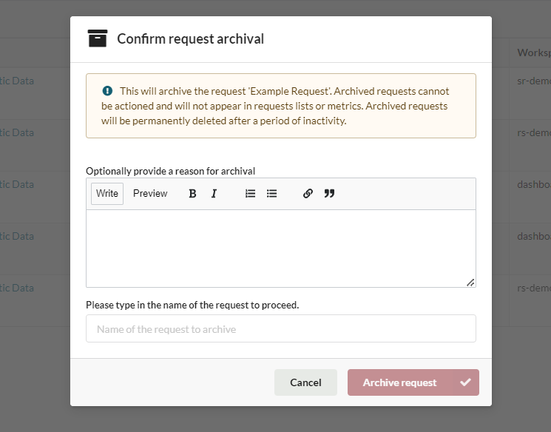This screenshot has width=551, height=432.
Task: Click the request name confirmation field
Action: 280,328
